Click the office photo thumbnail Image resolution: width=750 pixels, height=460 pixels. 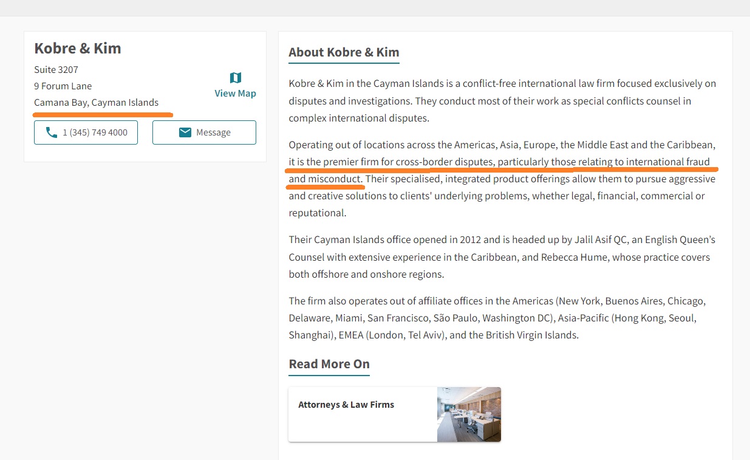[469, 414]
